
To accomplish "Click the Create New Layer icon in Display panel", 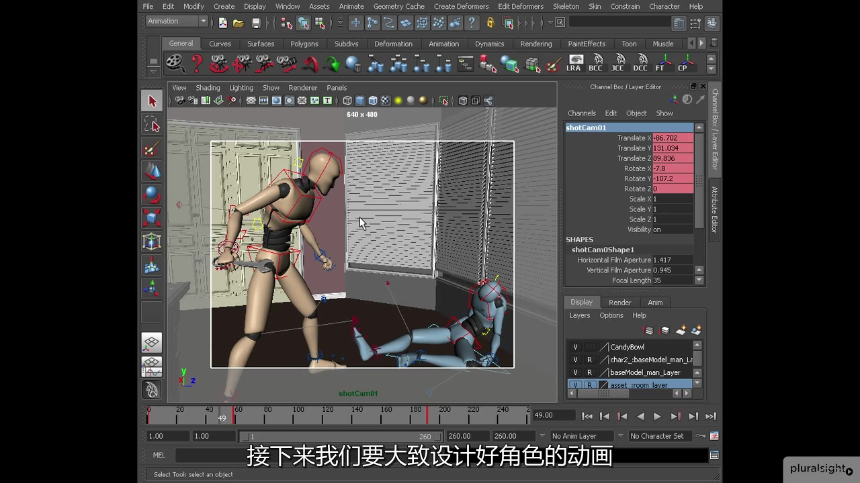I will coord(680,330).
